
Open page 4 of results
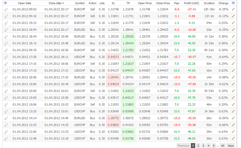[208, 146]
